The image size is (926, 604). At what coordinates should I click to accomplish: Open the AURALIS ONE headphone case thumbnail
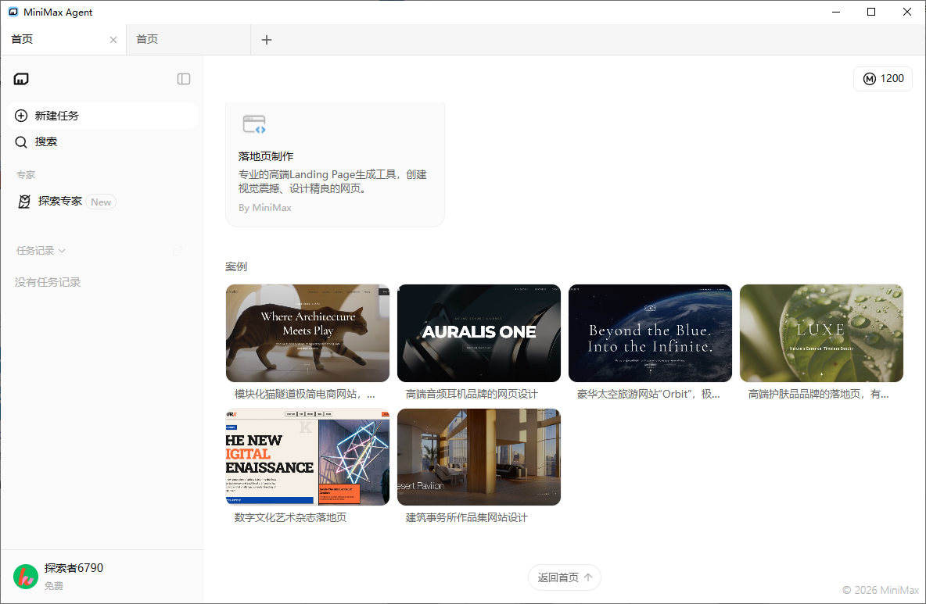pos(479,333)
